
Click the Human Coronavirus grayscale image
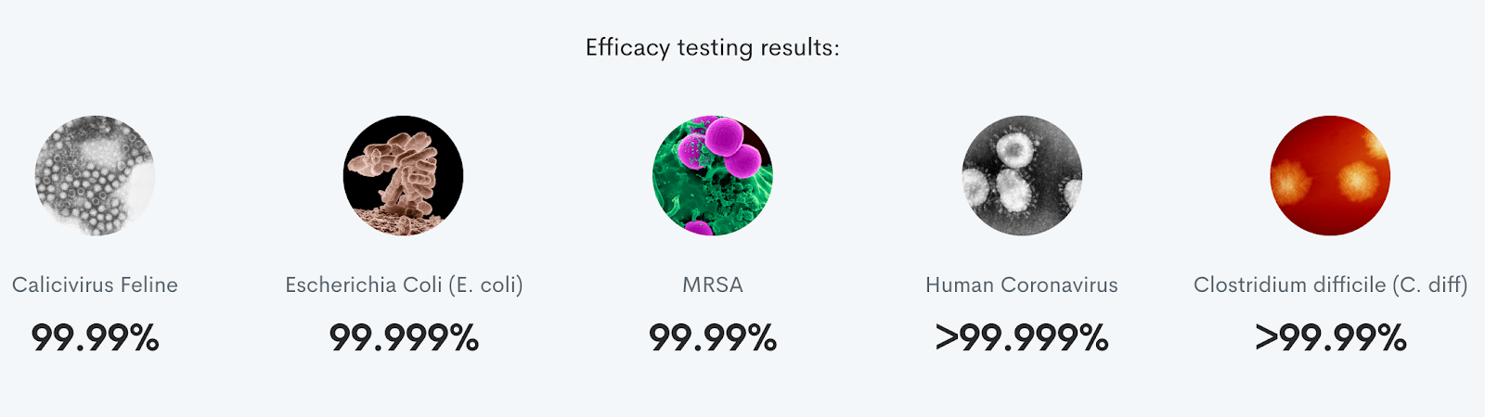point(1021,175)
